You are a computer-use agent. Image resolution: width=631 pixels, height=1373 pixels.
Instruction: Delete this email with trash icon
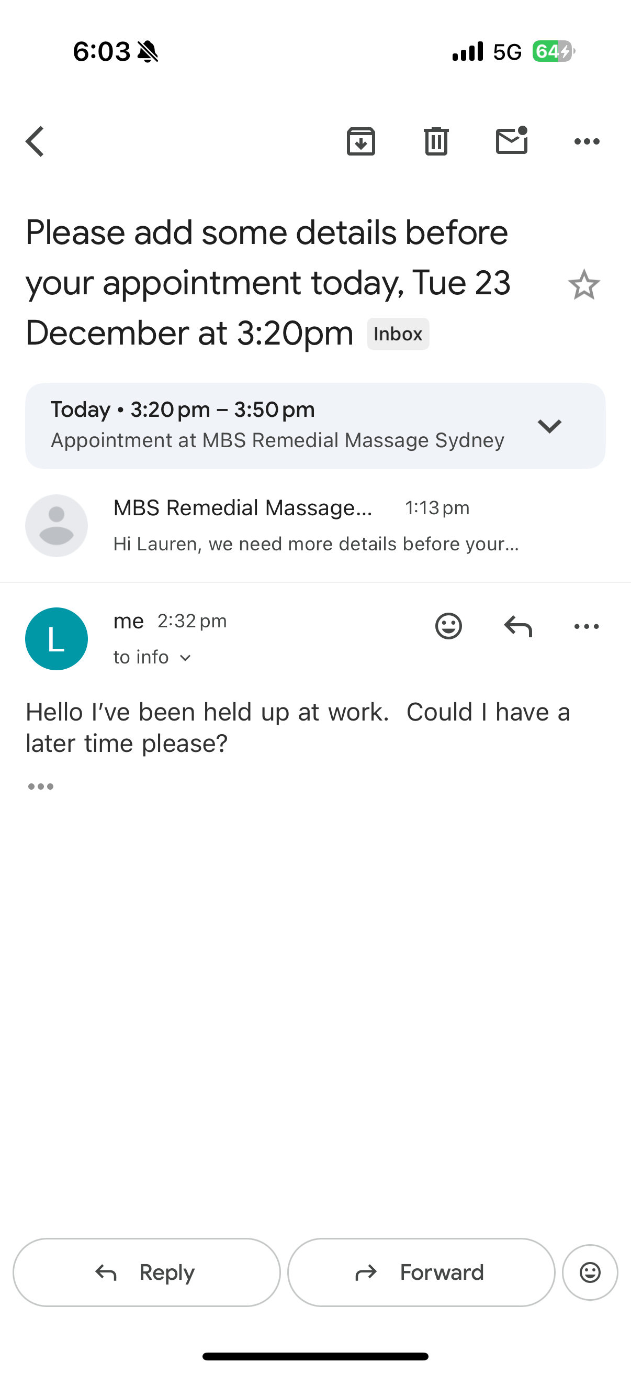(x=436, y=142)
